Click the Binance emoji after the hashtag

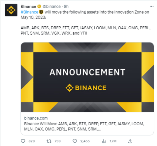tap(41, 12)
